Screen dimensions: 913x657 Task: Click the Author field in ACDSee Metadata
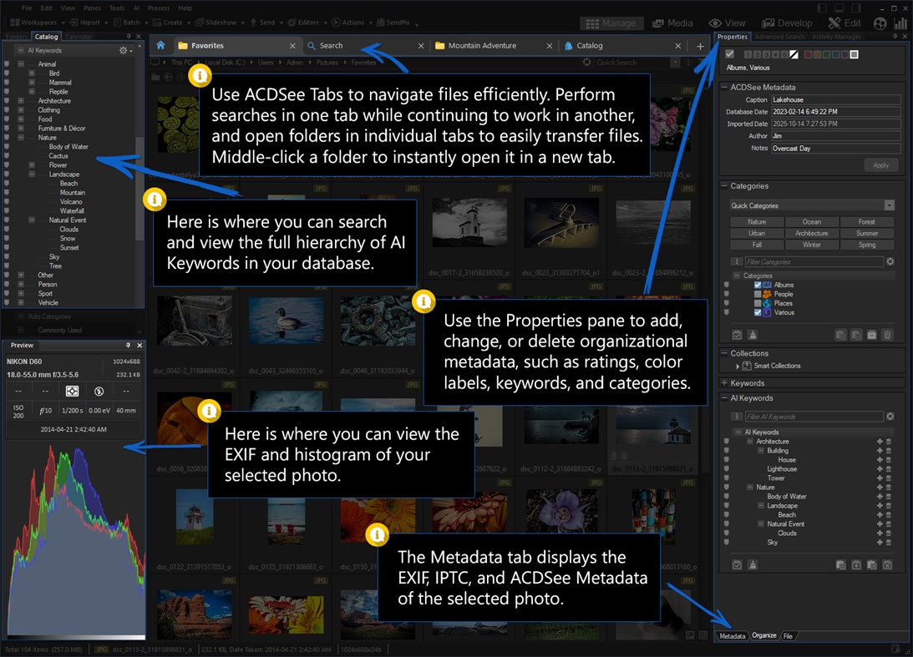click(835, 135)
